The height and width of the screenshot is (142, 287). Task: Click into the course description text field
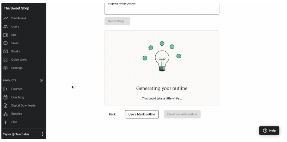click(x=162, y=8)
